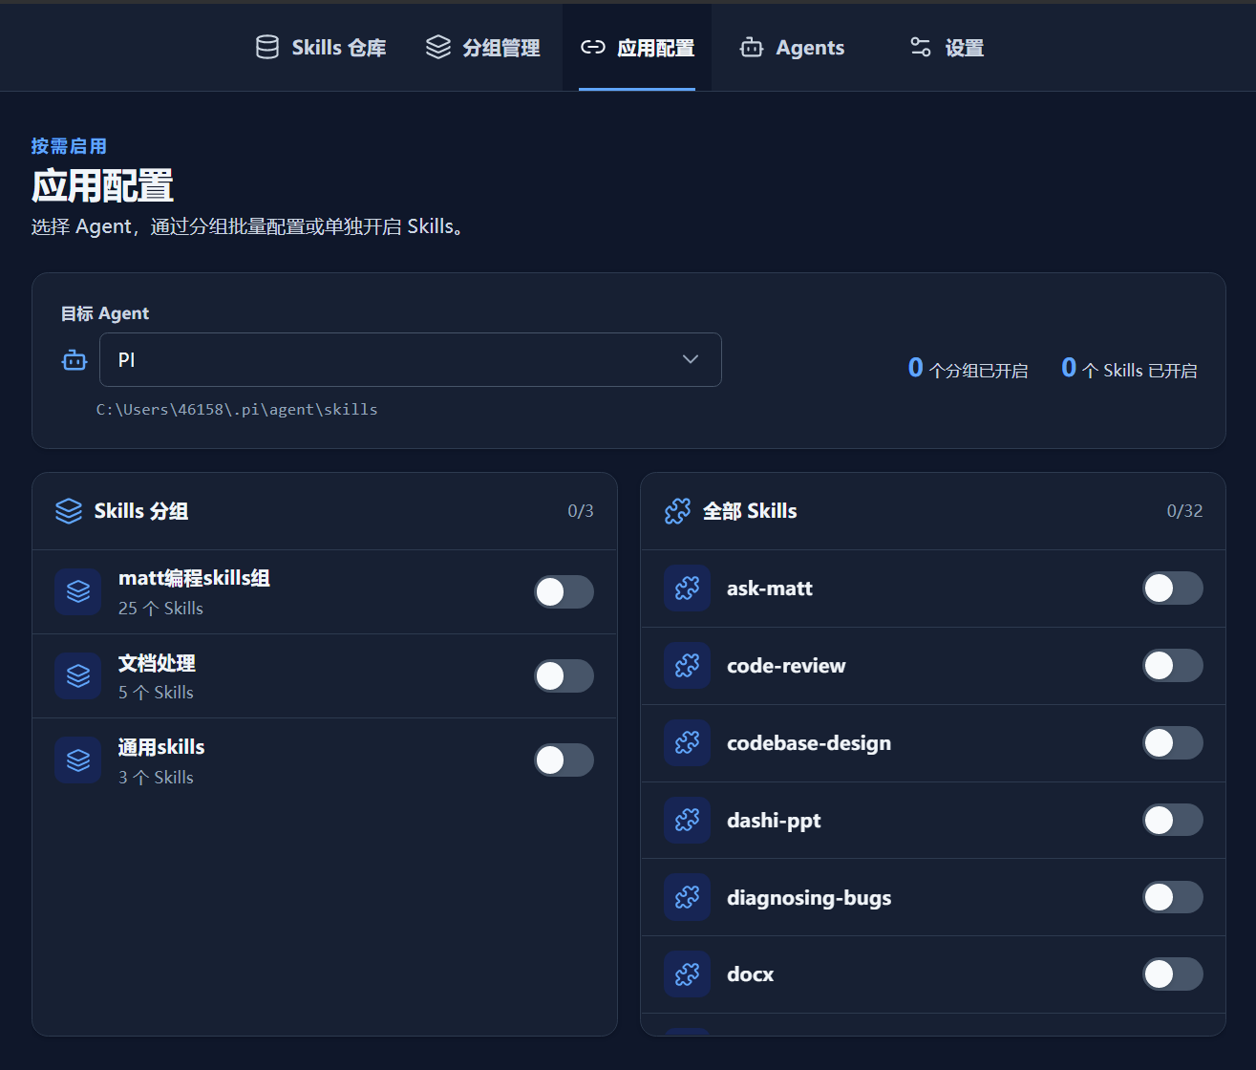Screen dimensions: 1256x1070
Task: Click the matt编程skills组 group icon
Action: (78, 591)
